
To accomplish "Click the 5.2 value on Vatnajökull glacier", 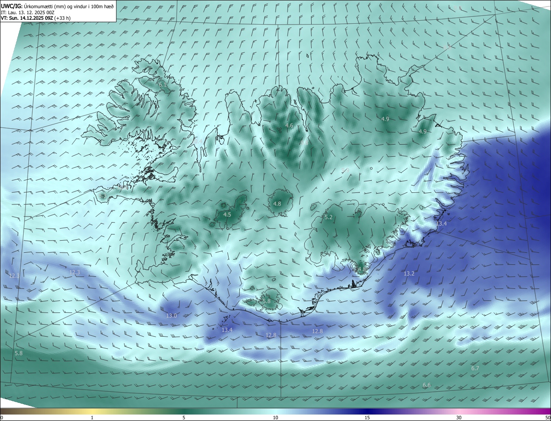I will [x=328, y=217].
